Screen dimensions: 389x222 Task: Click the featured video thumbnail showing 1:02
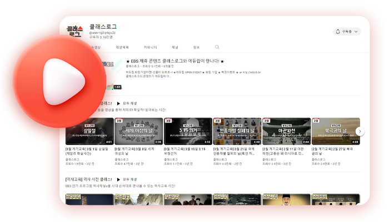click(113, 74)
